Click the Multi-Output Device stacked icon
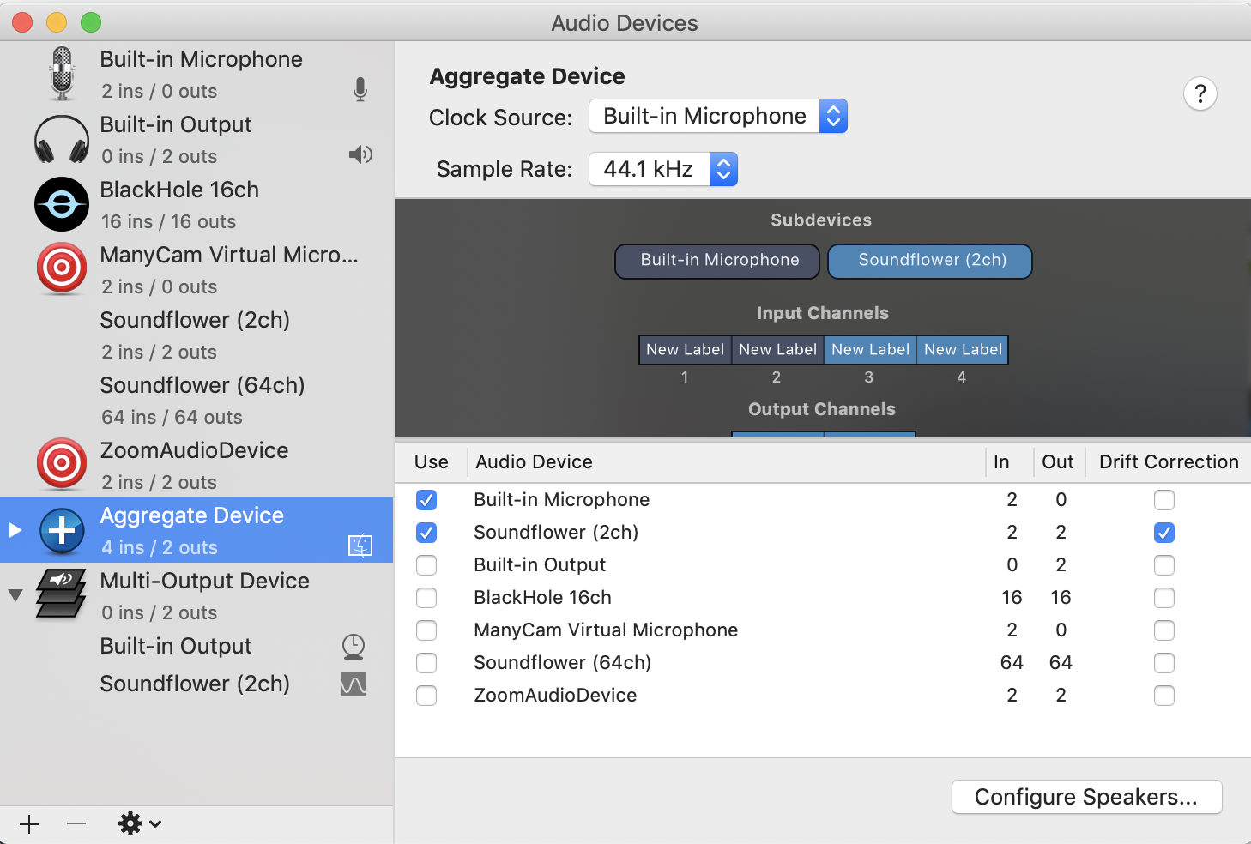The image size is (1251, 844). [x=62, y=594]
